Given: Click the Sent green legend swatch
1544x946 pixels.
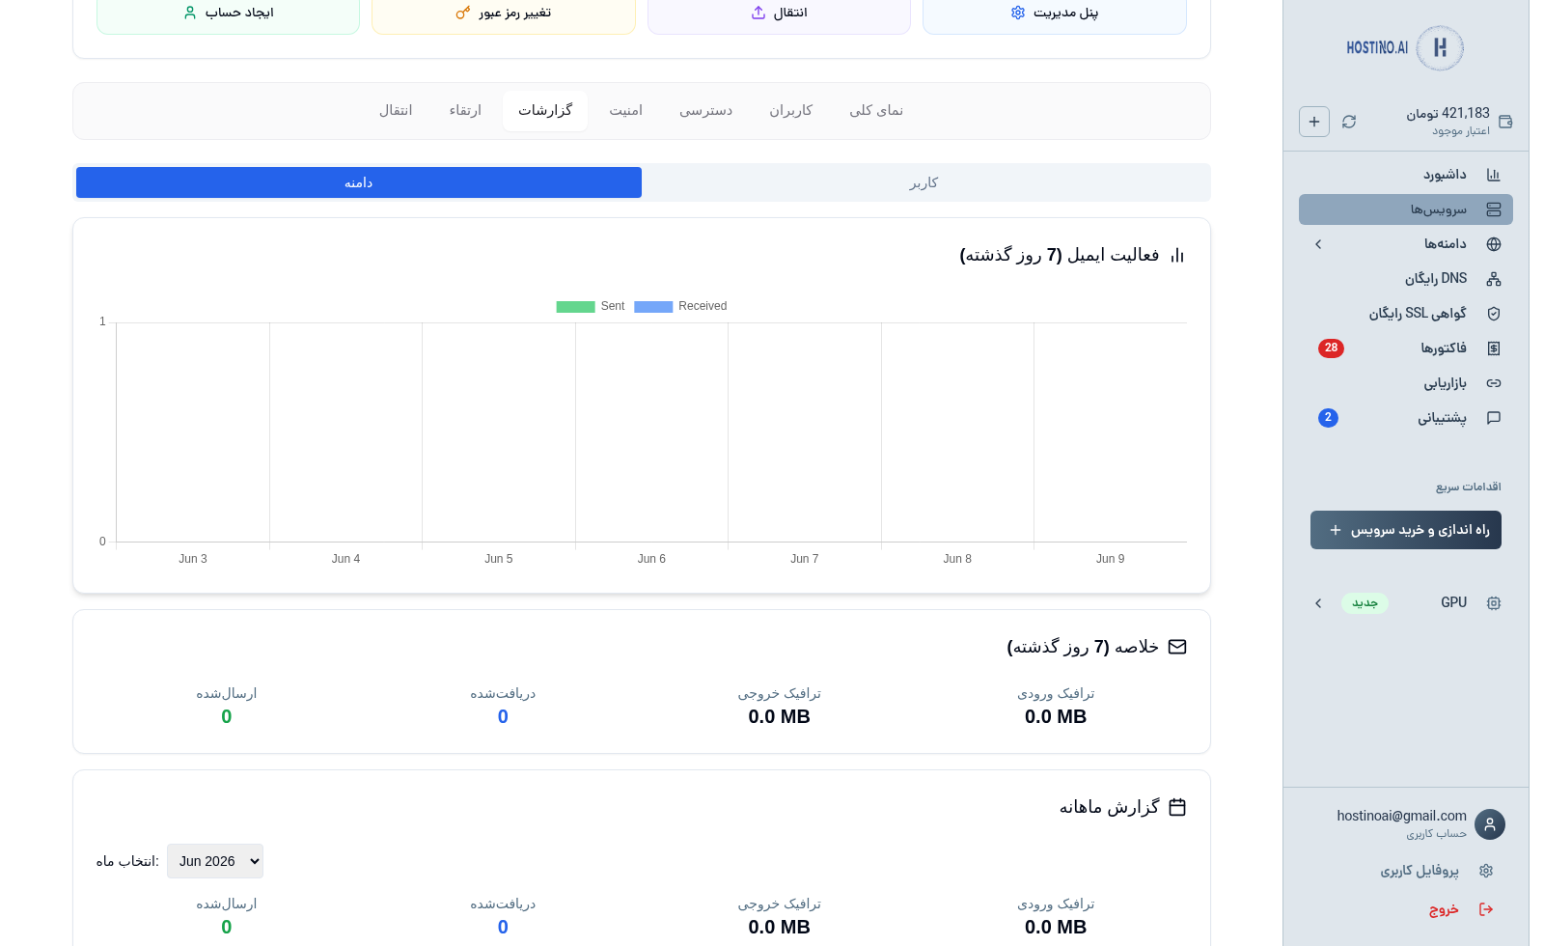Looking at the screenshot, I should 575,307.
